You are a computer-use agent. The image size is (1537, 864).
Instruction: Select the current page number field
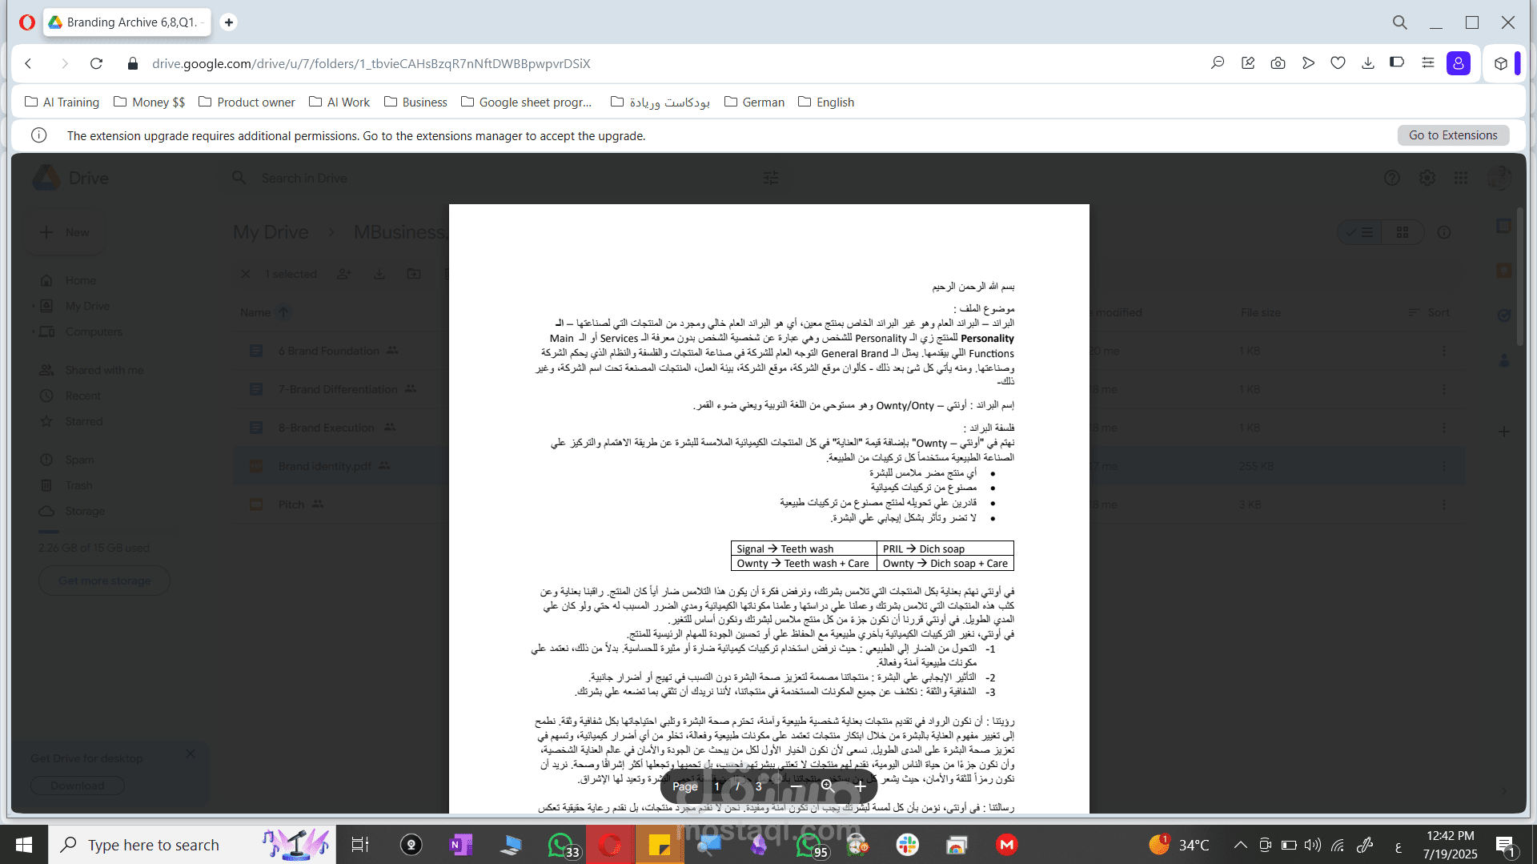(716, 786)
